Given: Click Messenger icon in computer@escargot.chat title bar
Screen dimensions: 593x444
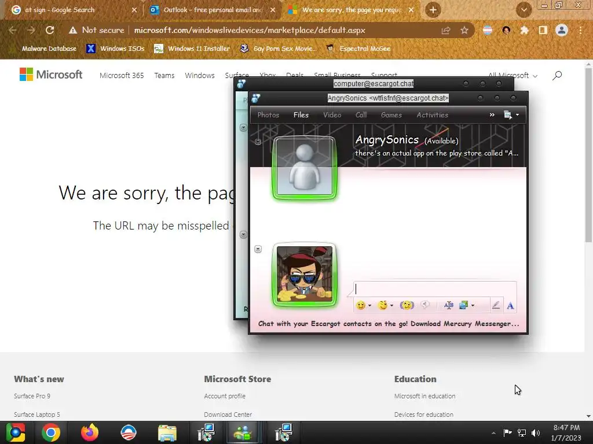Looking at the screenshot, I should [x=241, y=84].
